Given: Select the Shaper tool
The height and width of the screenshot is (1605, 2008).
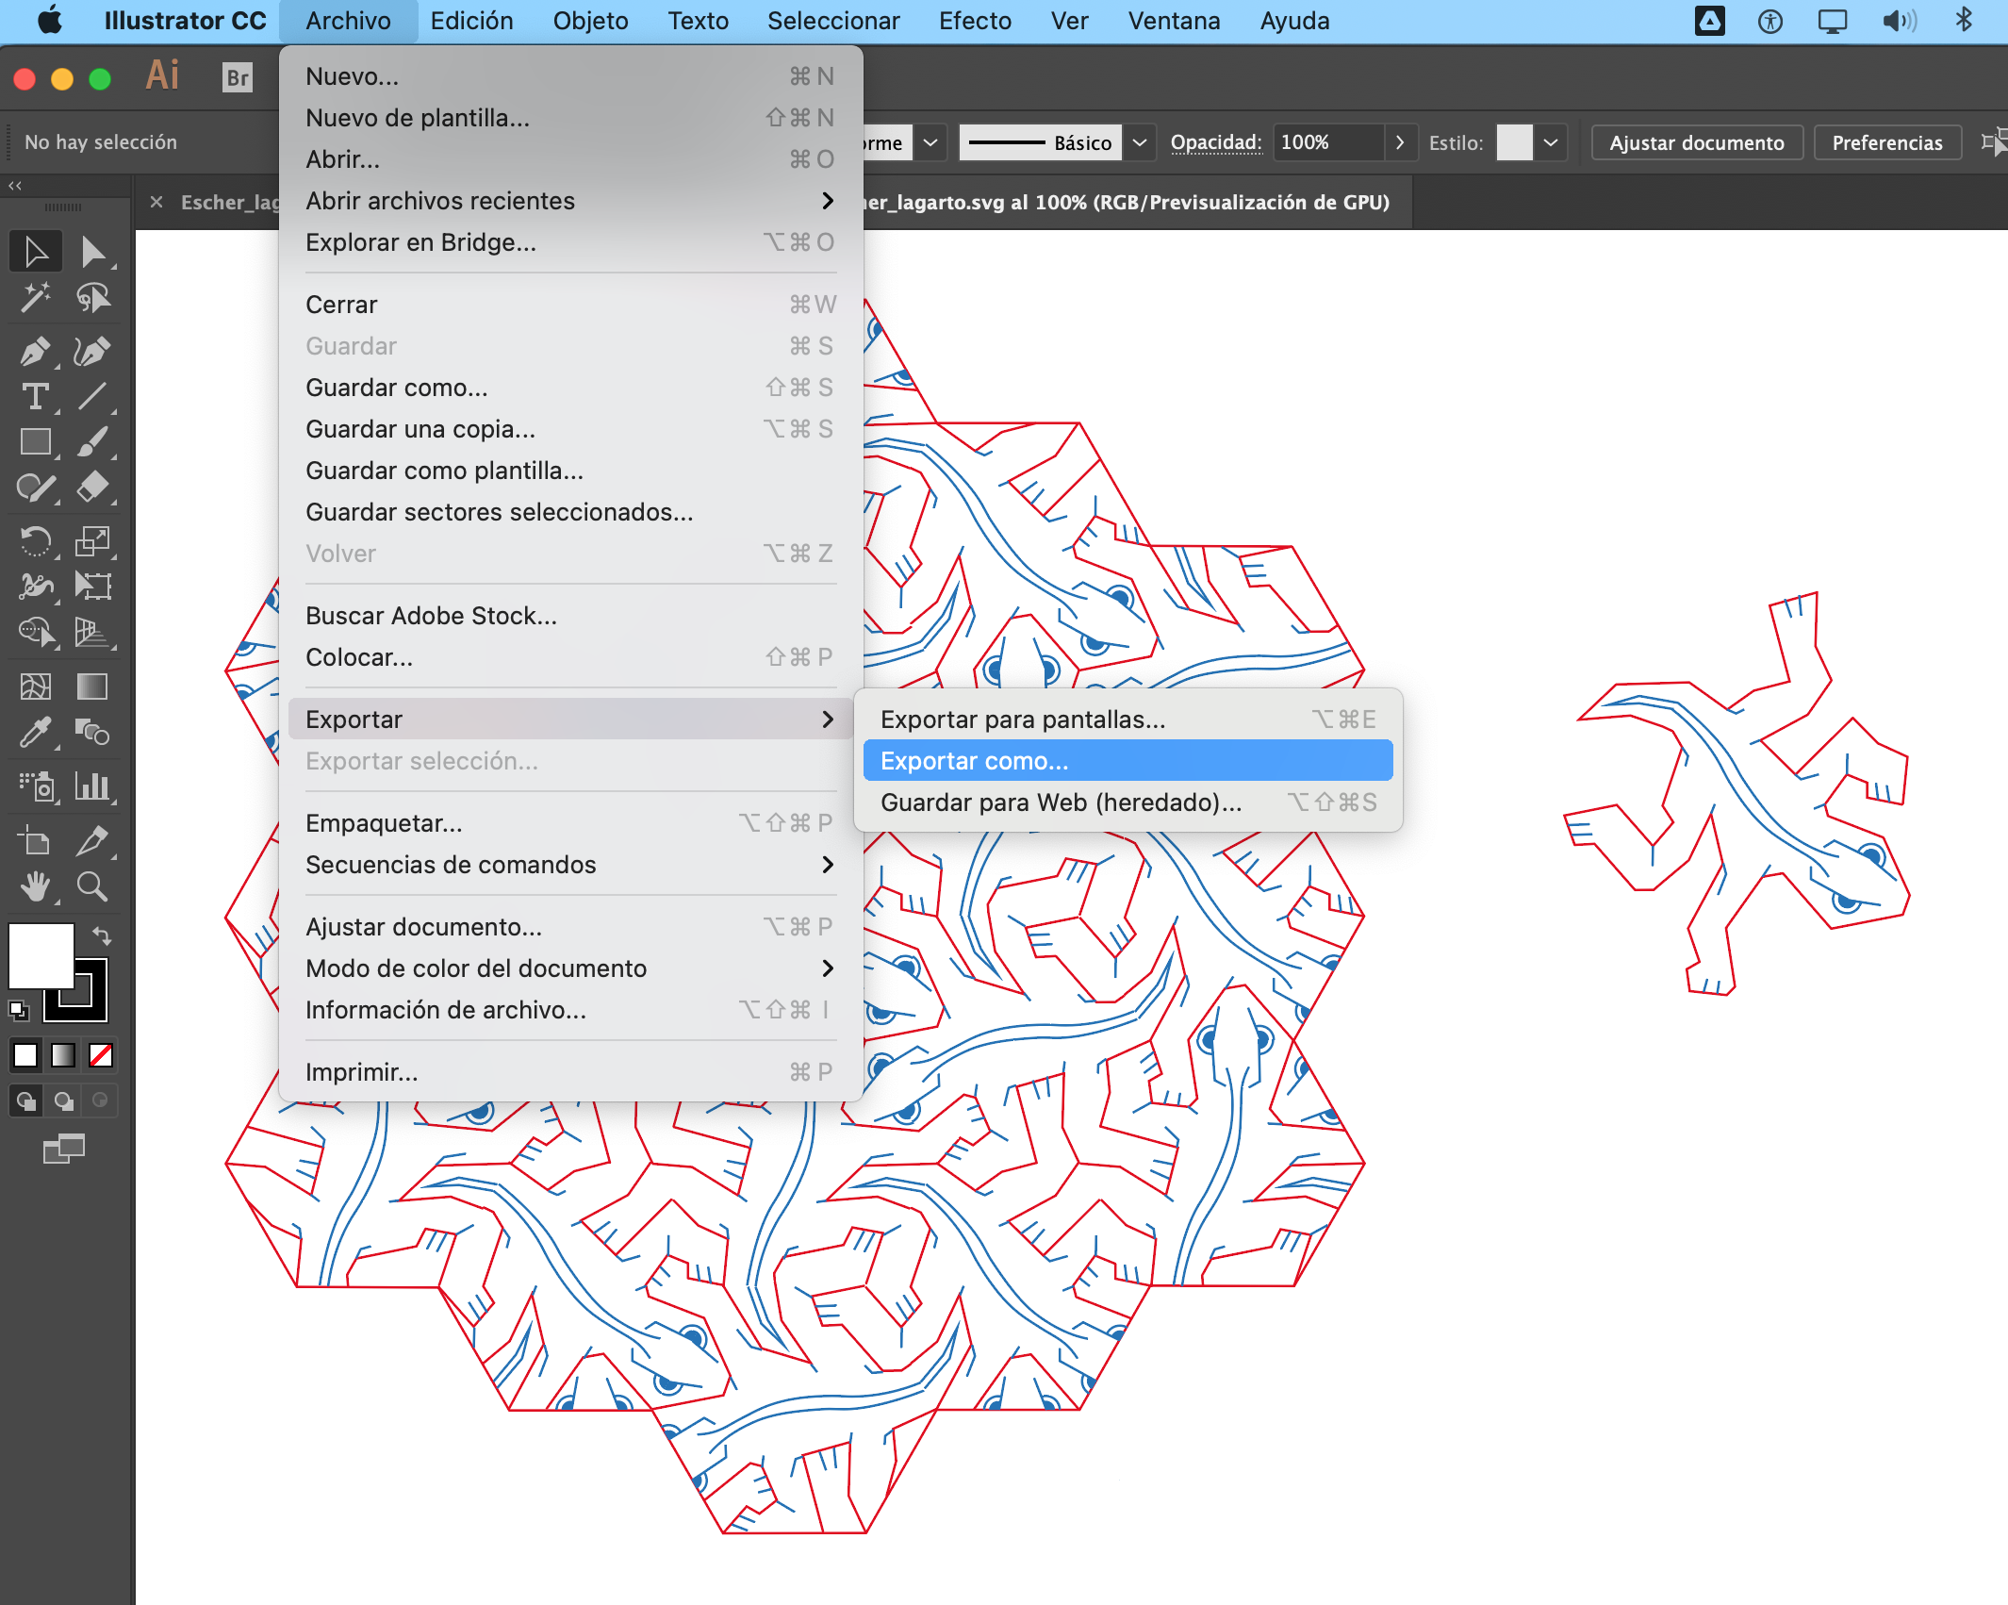Looking at the screenshot, I should [x=36, y=487].
